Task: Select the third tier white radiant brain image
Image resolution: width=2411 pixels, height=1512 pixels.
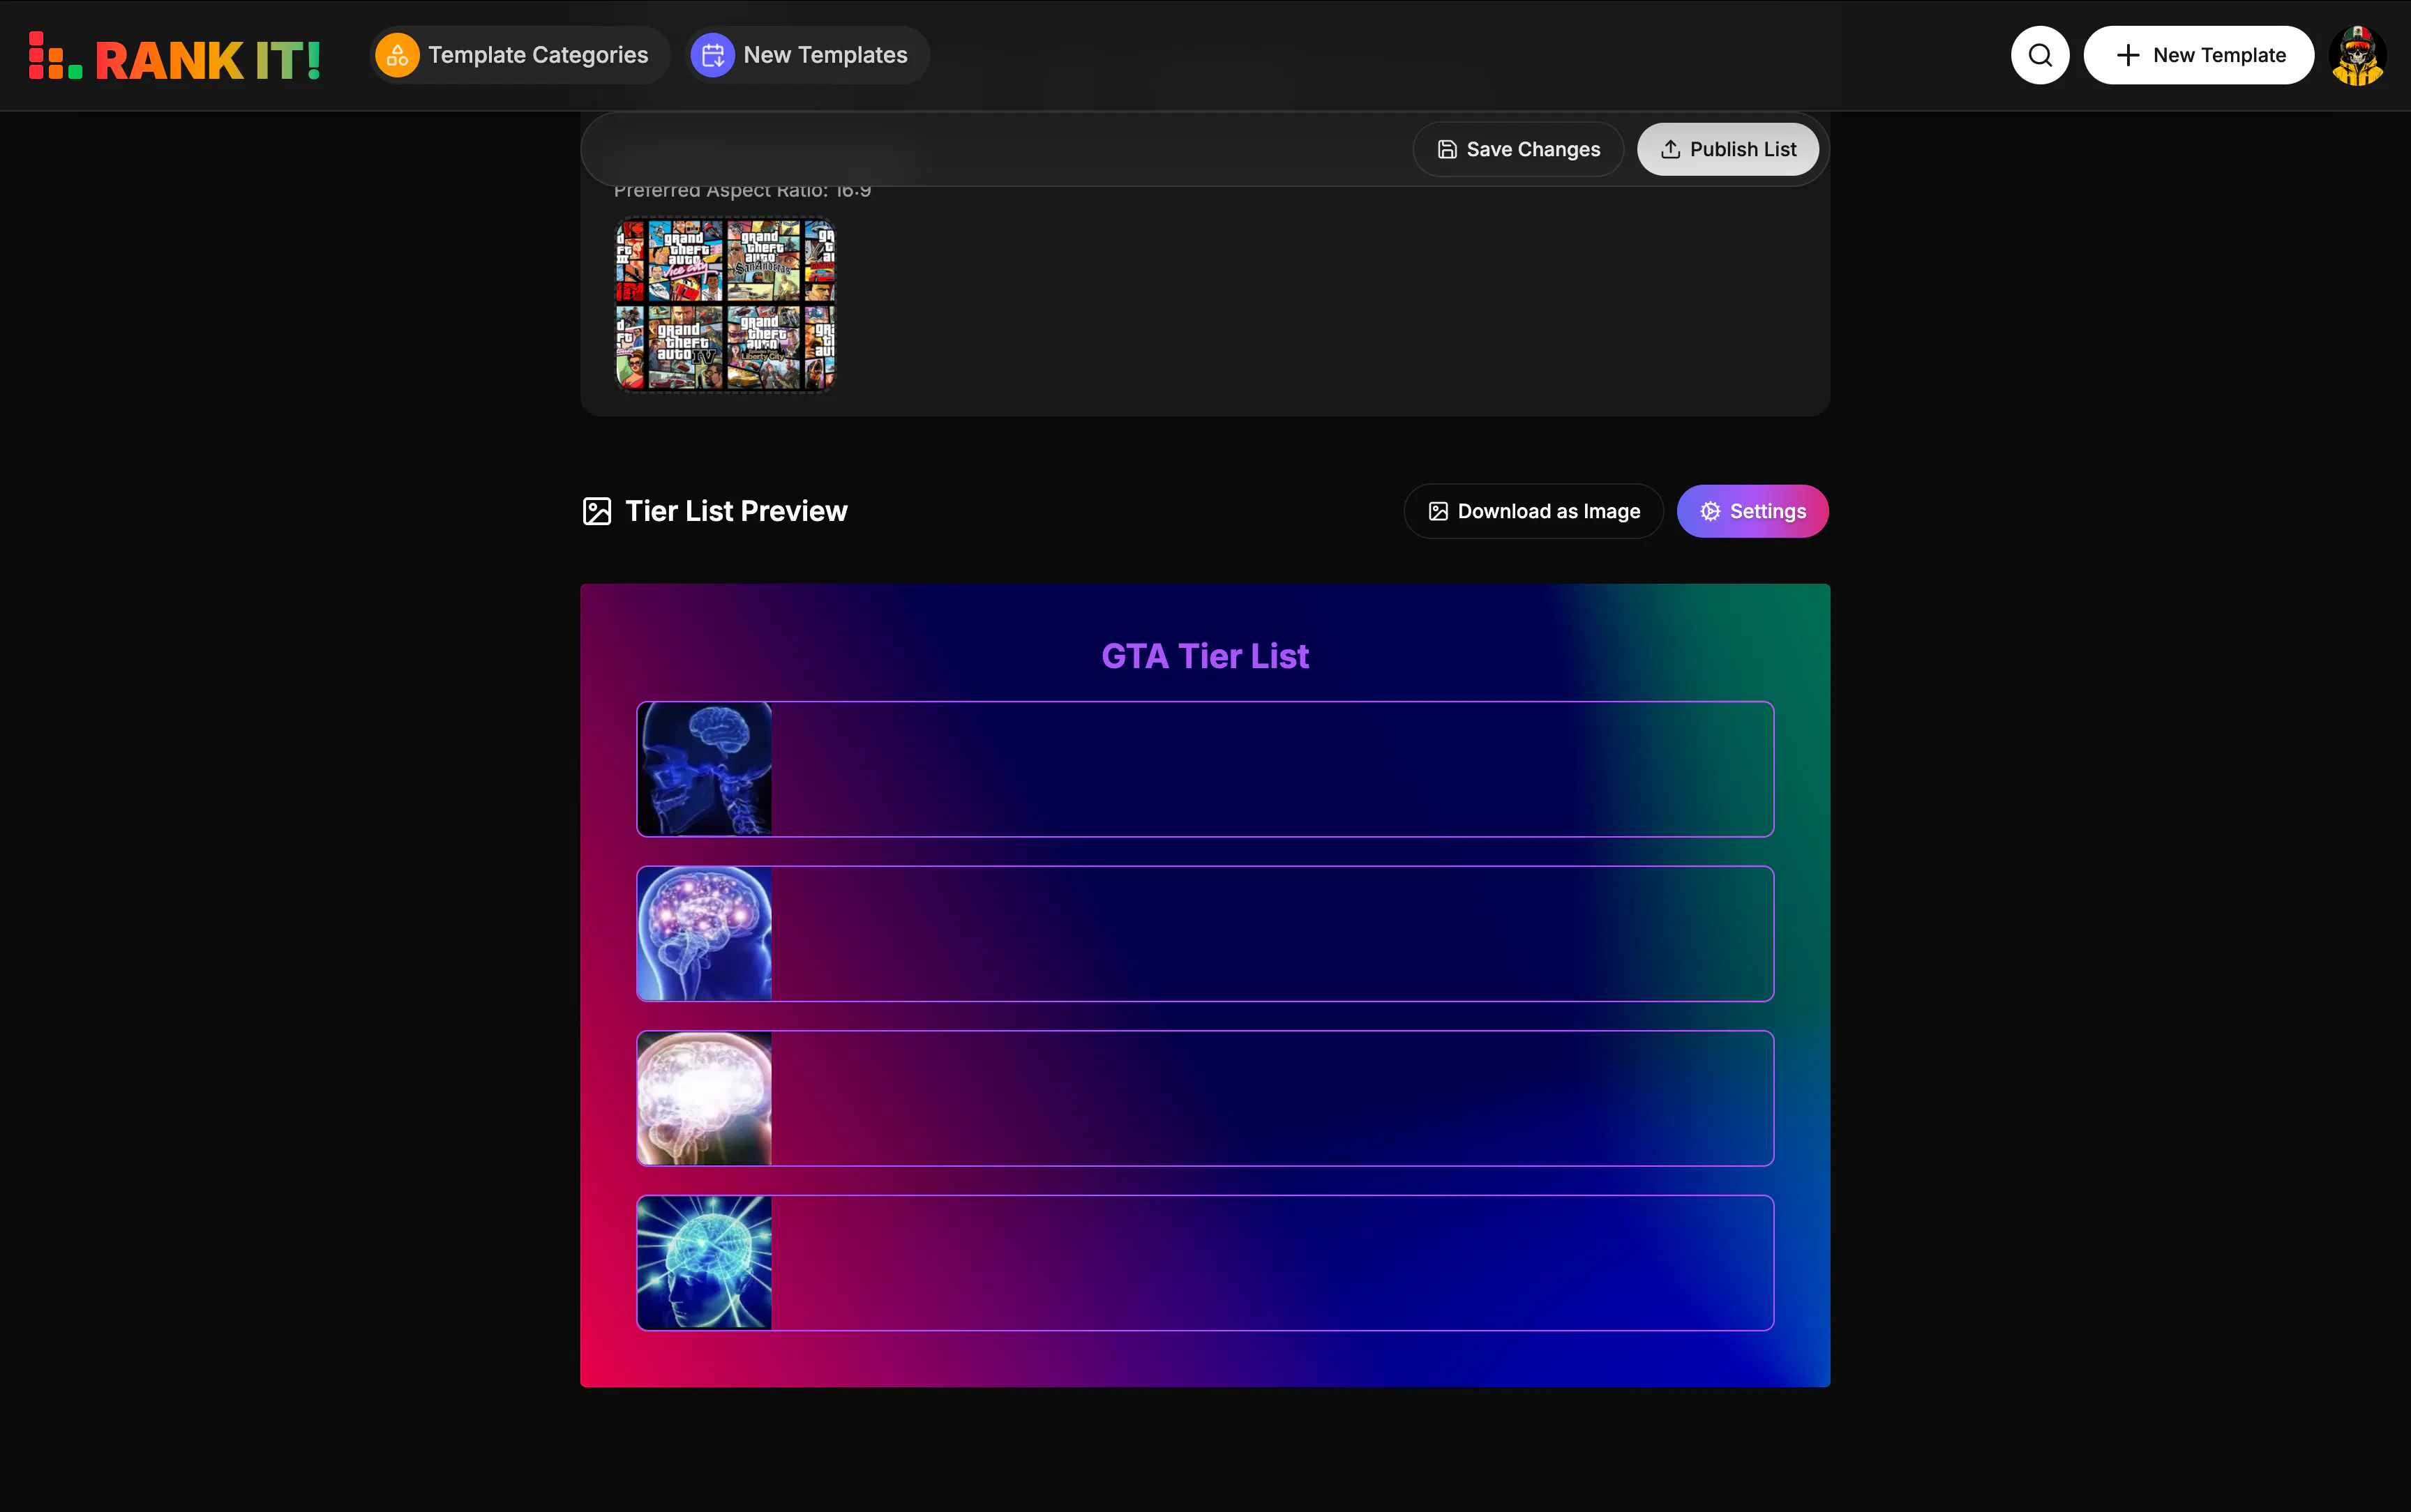Action: (704, 1098)
